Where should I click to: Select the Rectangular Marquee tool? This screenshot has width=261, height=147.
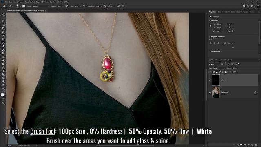[x=3, y=18]
